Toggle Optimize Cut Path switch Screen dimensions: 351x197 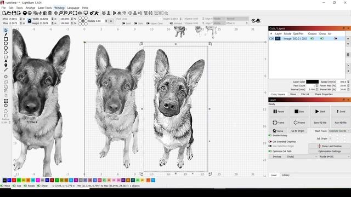coord(270,151)
